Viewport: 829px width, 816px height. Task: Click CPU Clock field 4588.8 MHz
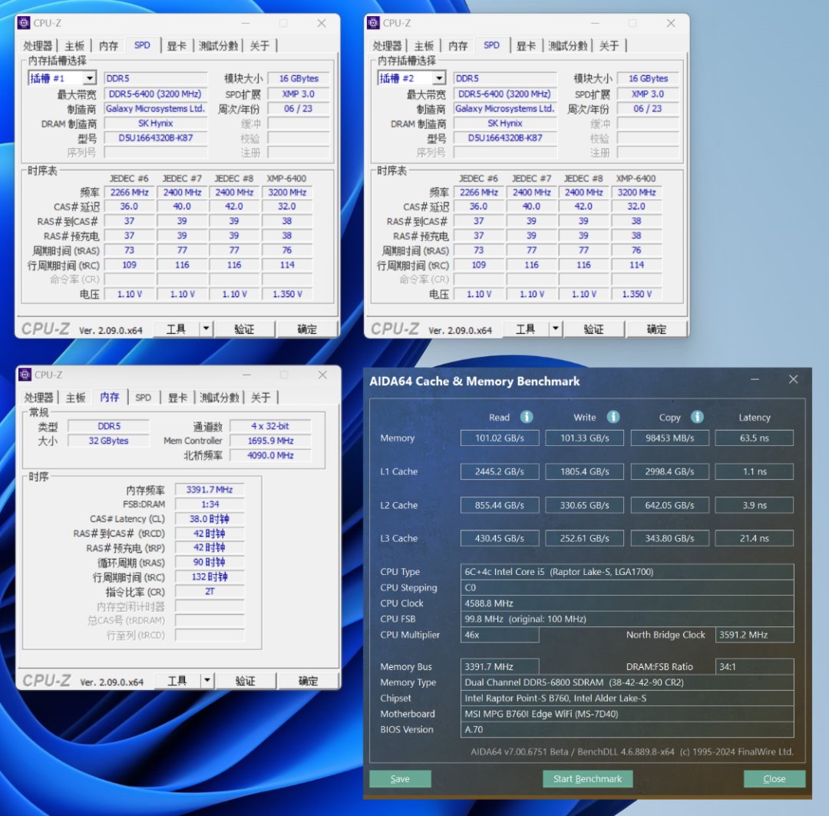[x=627, y=603]
